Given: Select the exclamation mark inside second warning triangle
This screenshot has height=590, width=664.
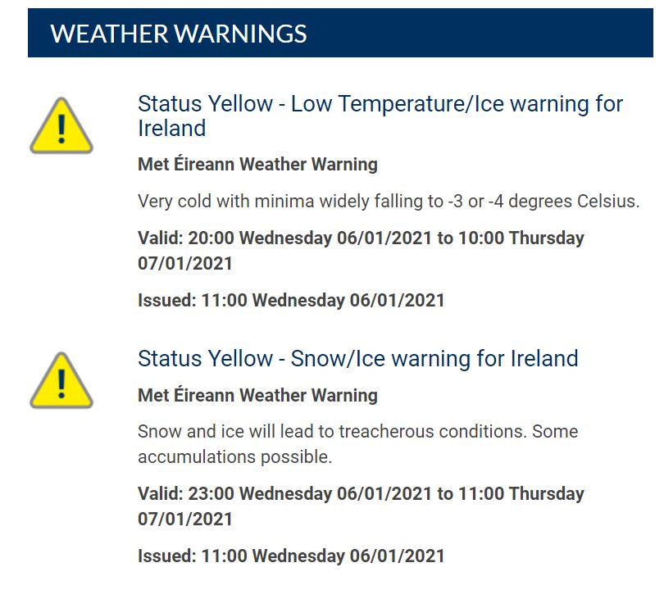Looking at the screenshot, I should pyautogui.click(x=64, y=383).
